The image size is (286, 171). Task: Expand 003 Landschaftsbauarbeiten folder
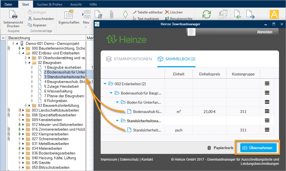click(x=23, y=110)
